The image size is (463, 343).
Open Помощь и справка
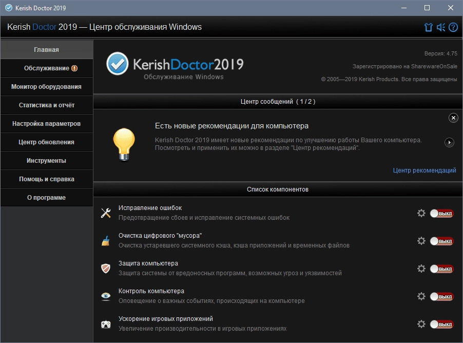point(47,179)
